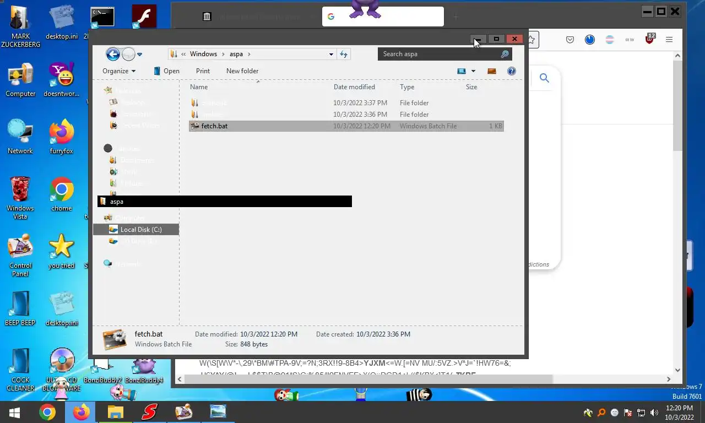Click the Search aspa field

pyautogui.click(x=445, y=54)
